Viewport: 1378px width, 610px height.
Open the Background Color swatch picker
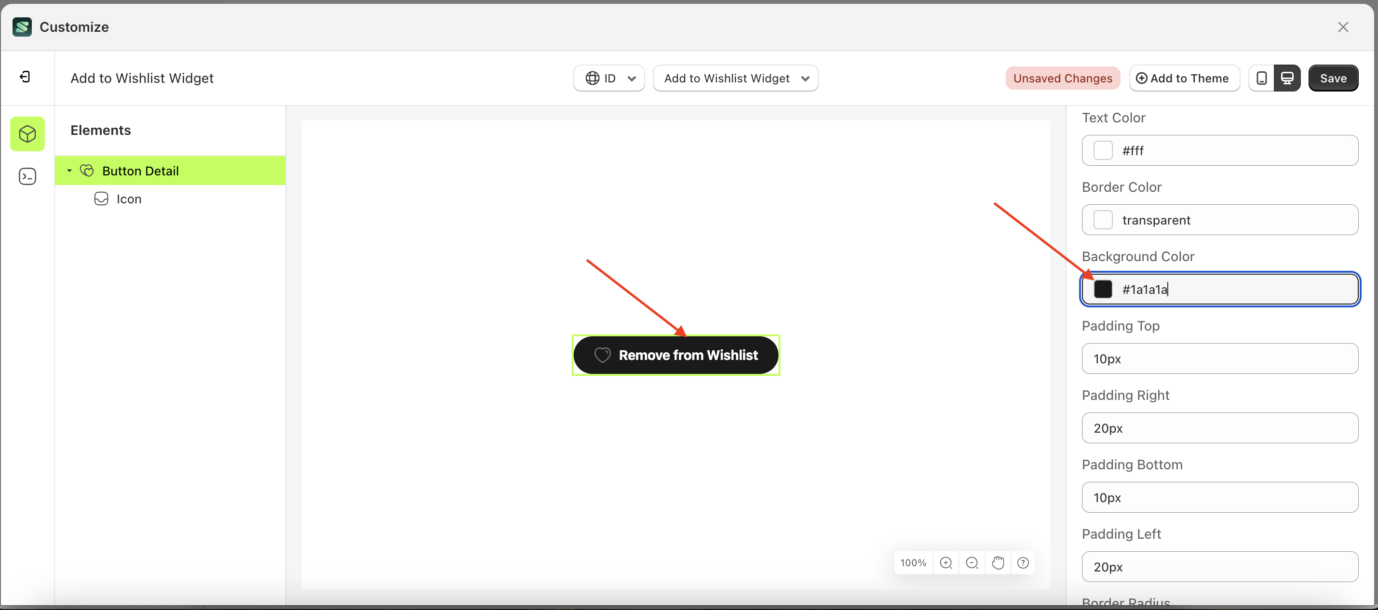click(1103, 289)
